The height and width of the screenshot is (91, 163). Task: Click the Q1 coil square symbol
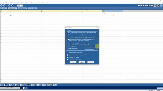click(x=113, y=15)
